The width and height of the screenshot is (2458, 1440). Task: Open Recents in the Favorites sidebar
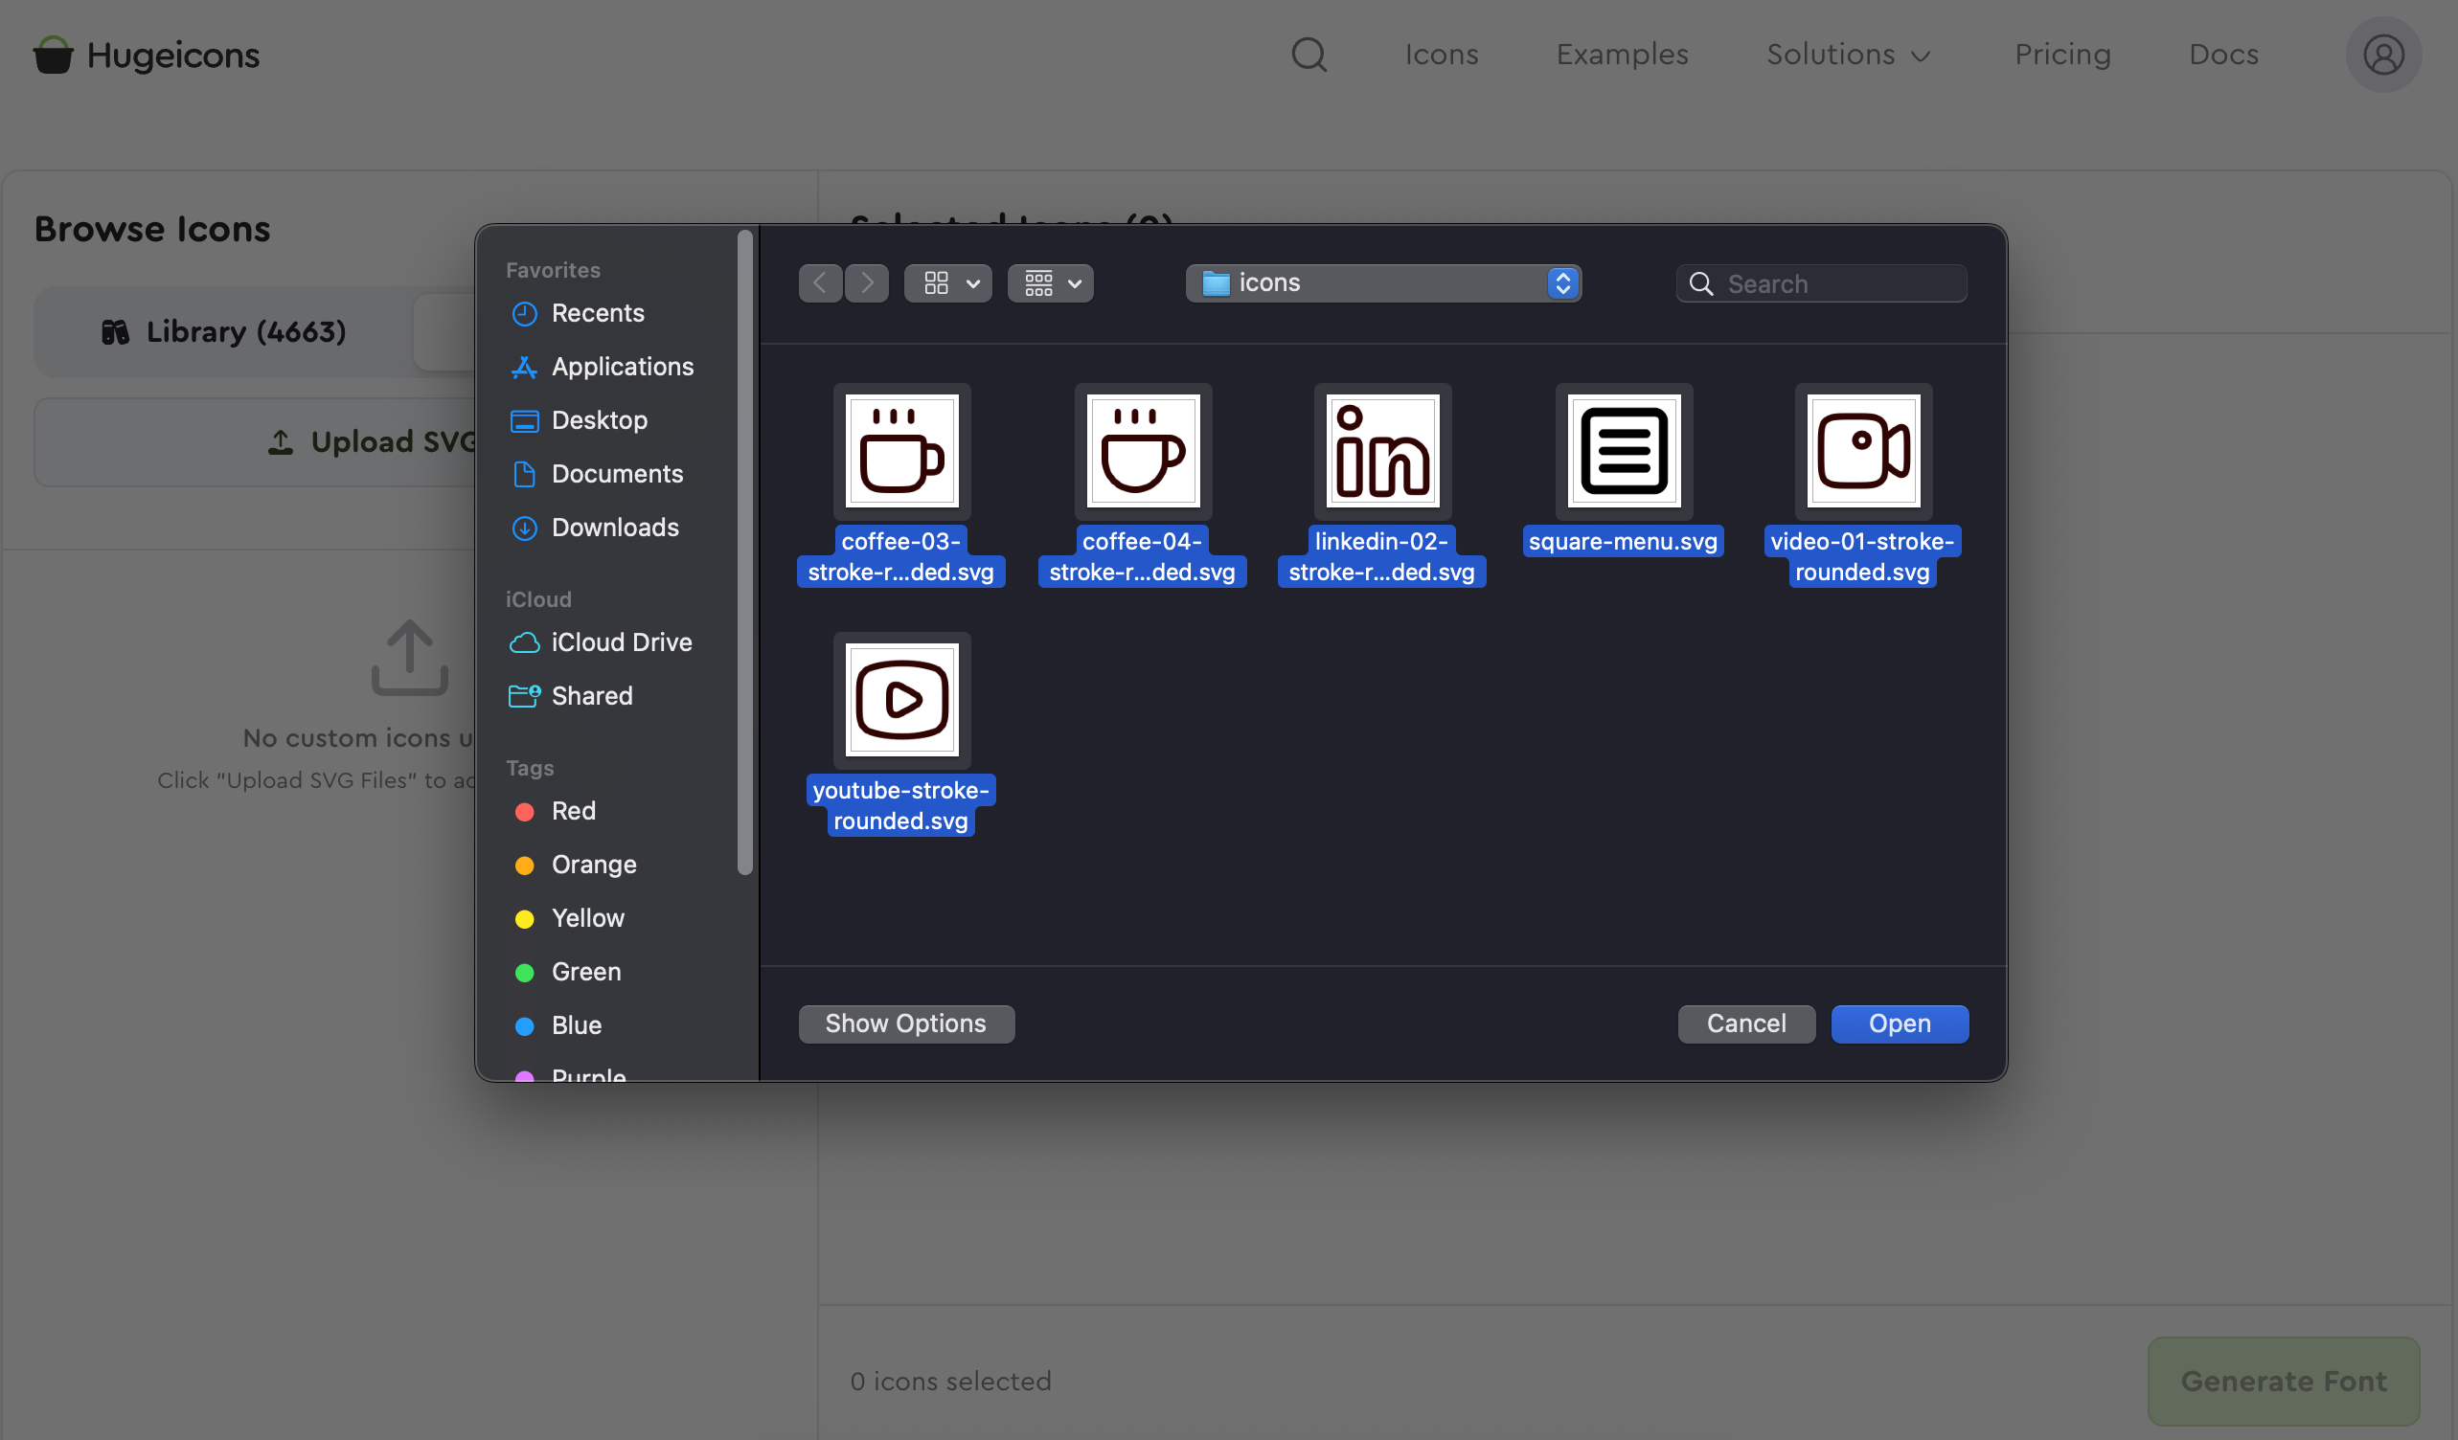point(598,313)
